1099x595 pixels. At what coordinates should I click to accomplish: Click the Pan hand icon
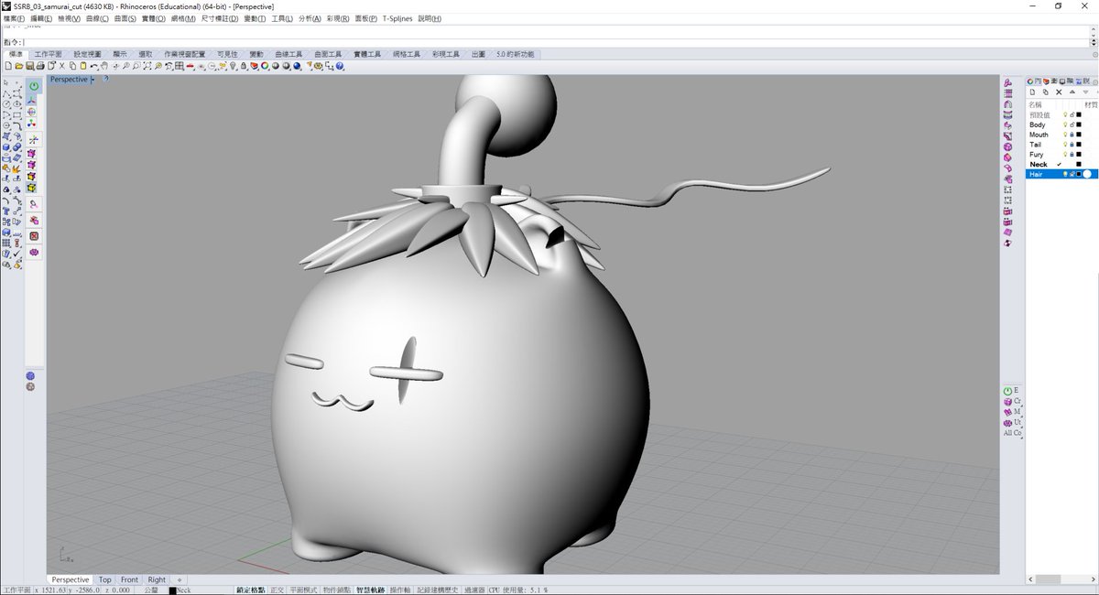point(104,66)
